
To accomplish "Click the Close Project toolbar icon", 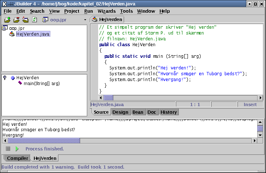I will pos(26,20).
